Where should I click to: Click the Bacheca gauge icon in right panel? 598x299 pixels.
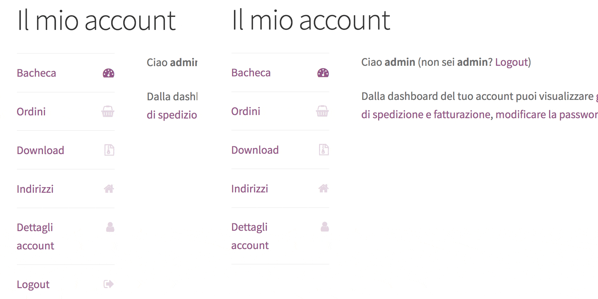pyautogui.click(x=323, y=73)
